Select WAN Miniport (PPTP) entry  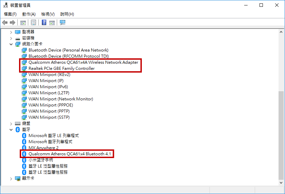click(49, 111)
